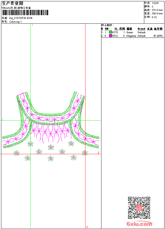Screen dimensions: 165x229
Task: Select the 'Colorway 1' text
Action: coord(15,22)
